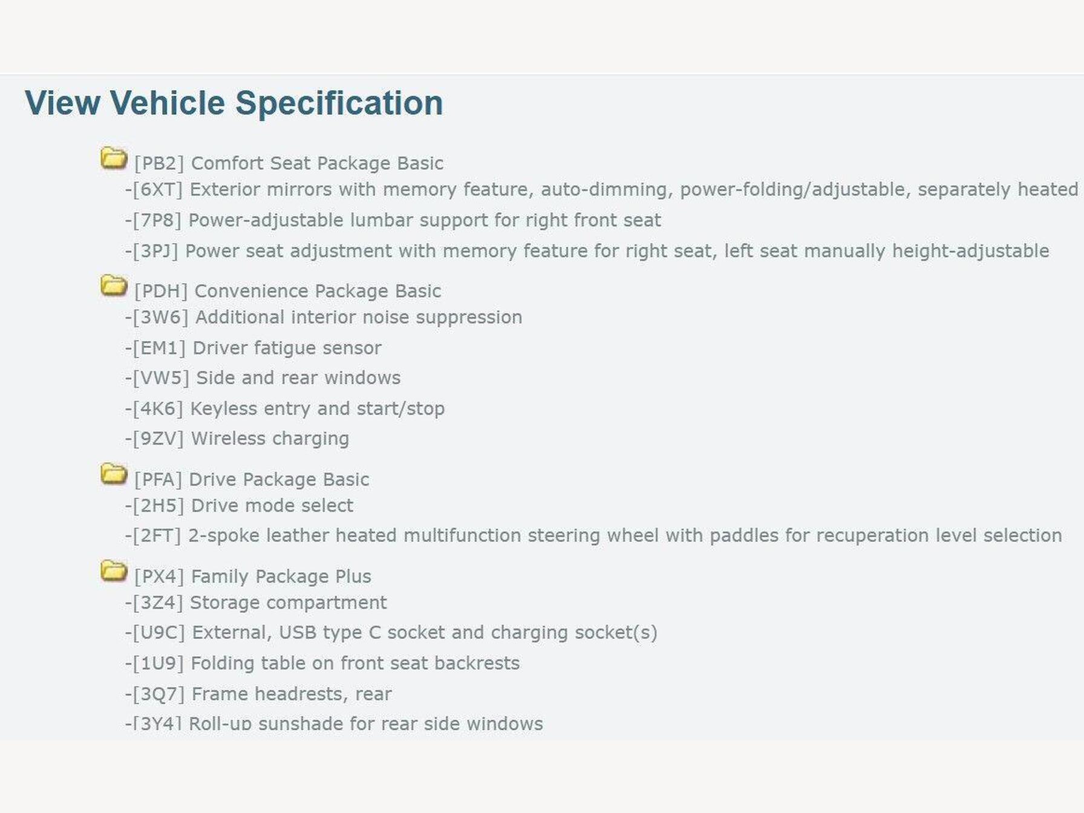Click the [7P8] lumbar support item
Viewport: 1084px width, 813px height.
coord(393,220)
